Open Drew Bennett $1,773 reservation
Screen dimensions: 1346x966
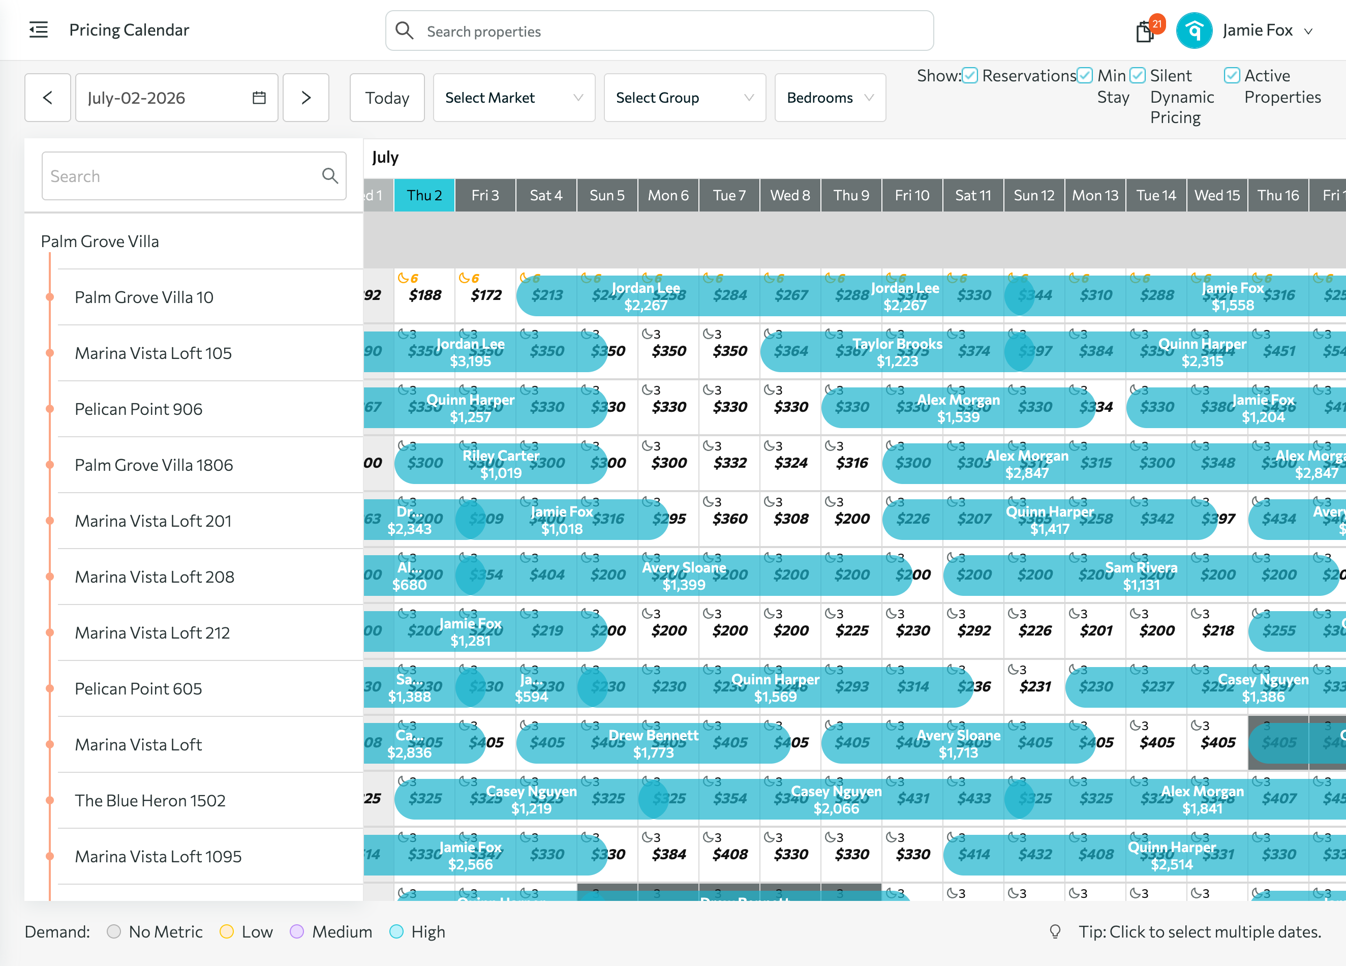[653, 743]
